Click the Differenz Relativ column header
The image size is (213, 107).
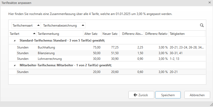pyautogui.click(x=156, y=34)
